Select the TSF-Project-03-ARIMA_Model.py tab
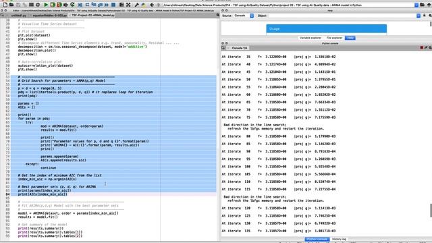432x243 pixels. point(93,15)
